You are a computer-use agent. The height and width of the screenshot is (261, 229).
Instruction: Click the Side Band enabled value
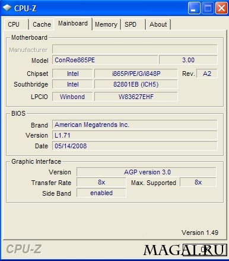coord(101,193)
